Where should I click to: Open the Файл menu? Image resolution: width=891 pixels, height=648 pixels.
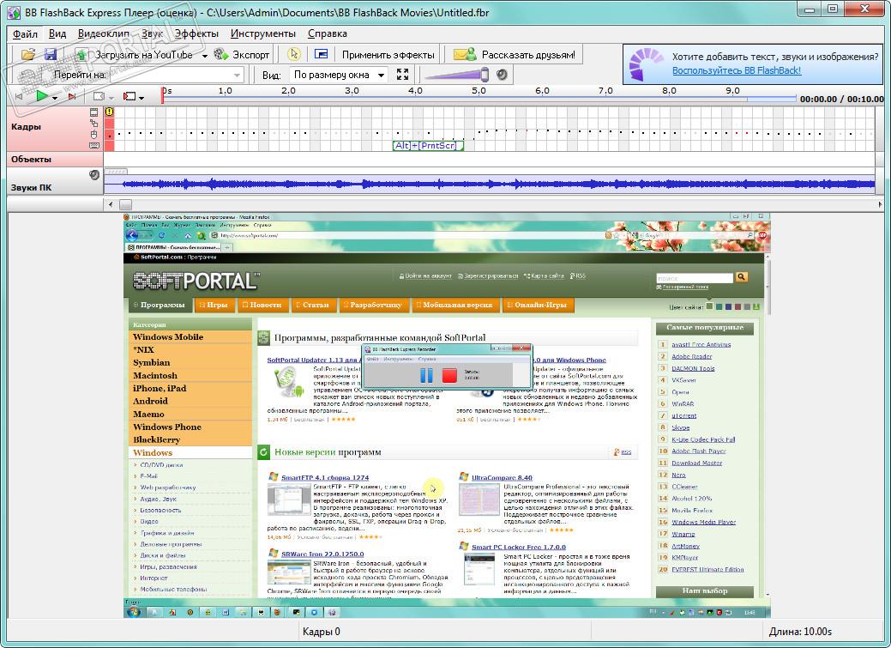click(x=25, y=33)
